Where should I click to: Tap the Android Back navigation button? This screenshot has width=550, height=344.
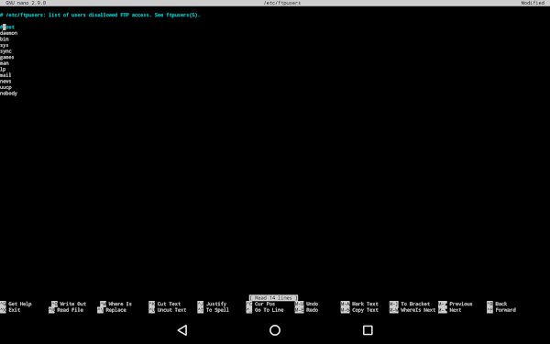[182, 330]
